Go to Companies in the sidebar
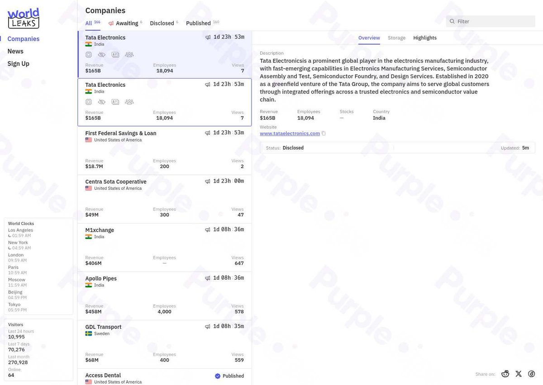Screen dimensions: 543x385 point(24,39)
